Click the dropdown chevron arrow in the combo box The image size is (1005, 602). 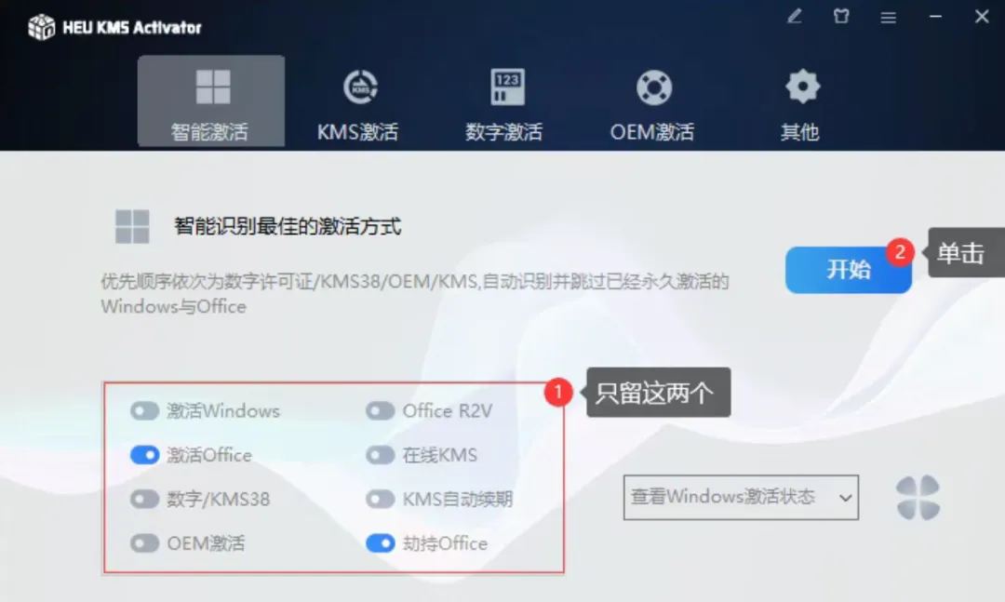[845, 498]
